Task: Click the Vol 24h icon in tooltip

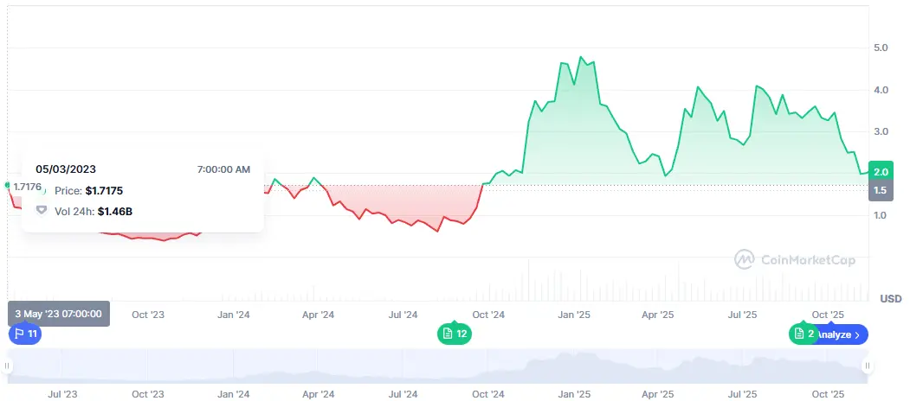Action: (41, 210)
